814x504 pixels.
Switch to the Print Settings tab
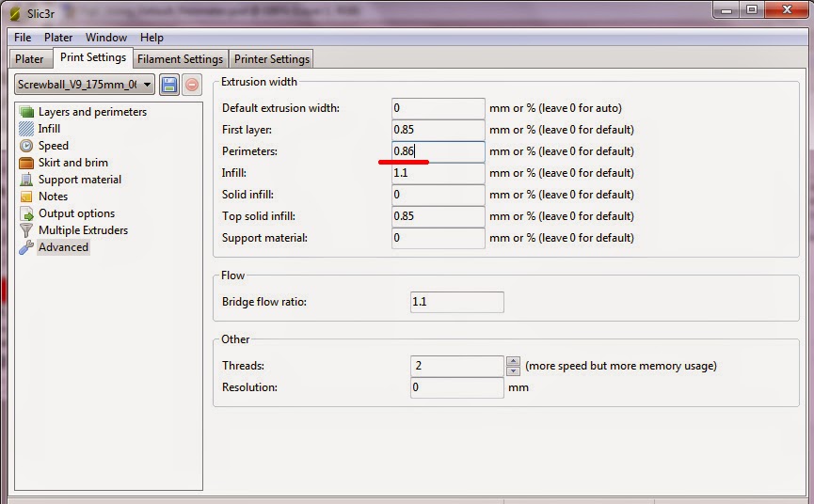click(93, 57)
